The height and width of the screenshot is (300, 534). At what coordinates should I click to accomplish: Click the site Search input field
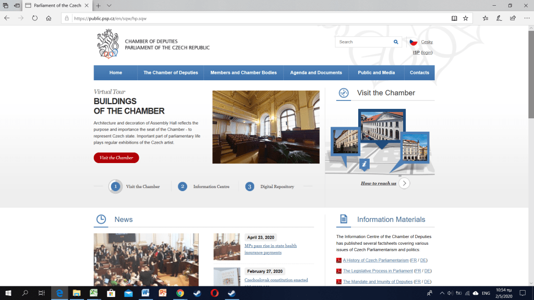coord(364,42)
